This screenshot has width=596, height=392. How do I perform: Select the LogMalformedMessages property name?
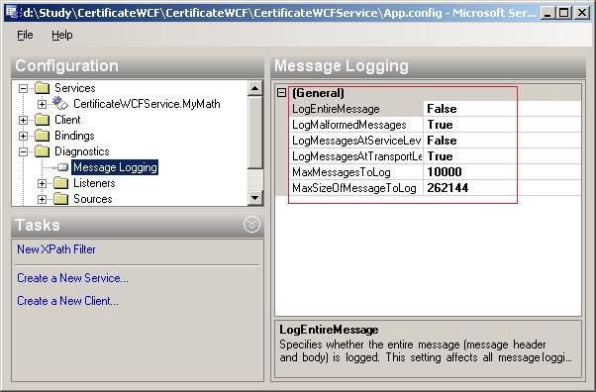348,125
